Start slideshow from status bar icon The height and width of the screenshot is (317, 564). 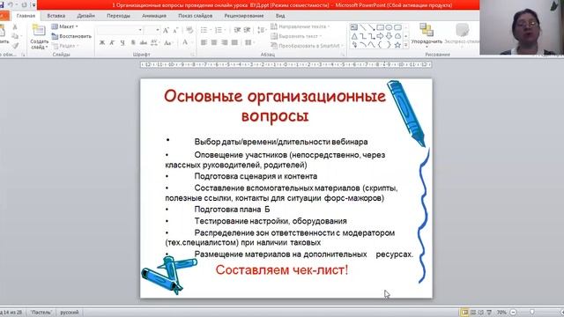coord(489,313)
